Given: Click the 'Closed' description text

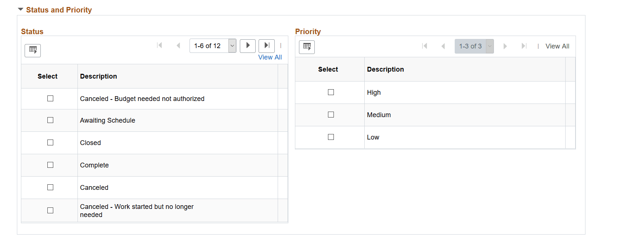Looking at the screenshot, I should (x=90, y=143).
